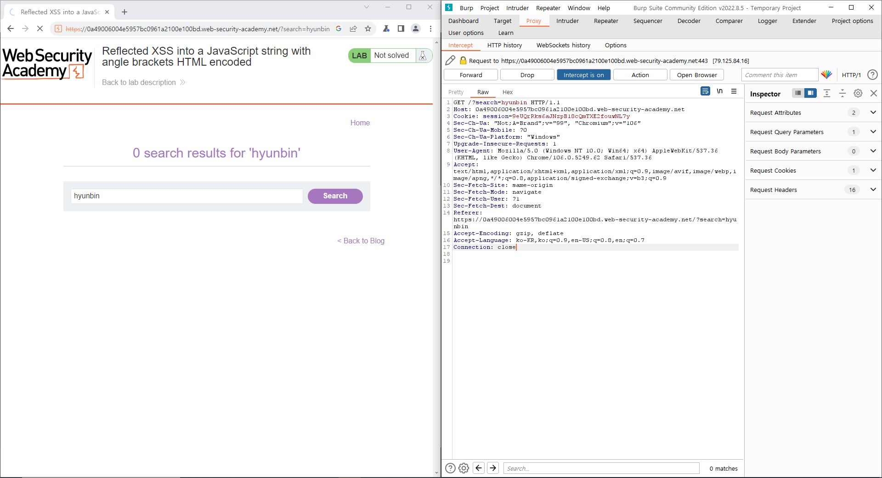Viewport: 882px width, 478px height.
Task: Stop page loading with X icon
Action: click(40, 29)
